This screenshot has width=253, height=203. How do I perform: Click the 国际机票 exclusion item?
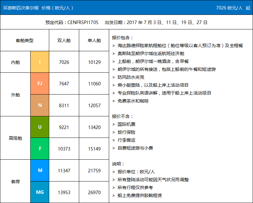pyautogui.click(x=126, y=124)
